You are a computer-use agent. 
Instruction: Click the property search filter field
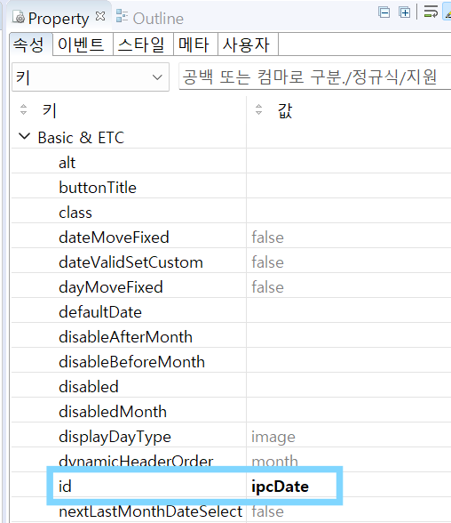(x=314, y=77)
